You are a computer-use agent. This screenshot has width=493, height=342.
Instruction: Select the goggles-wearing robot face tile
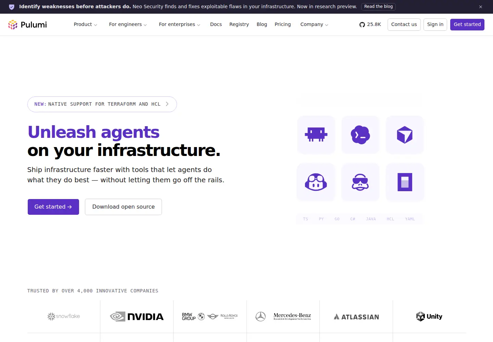click(x=316, y=182)
